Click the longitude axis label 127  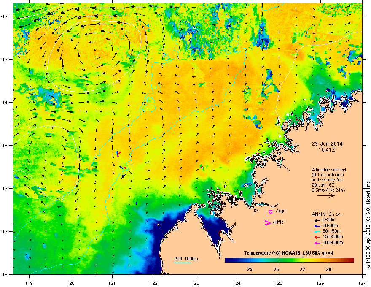(362, 283)
